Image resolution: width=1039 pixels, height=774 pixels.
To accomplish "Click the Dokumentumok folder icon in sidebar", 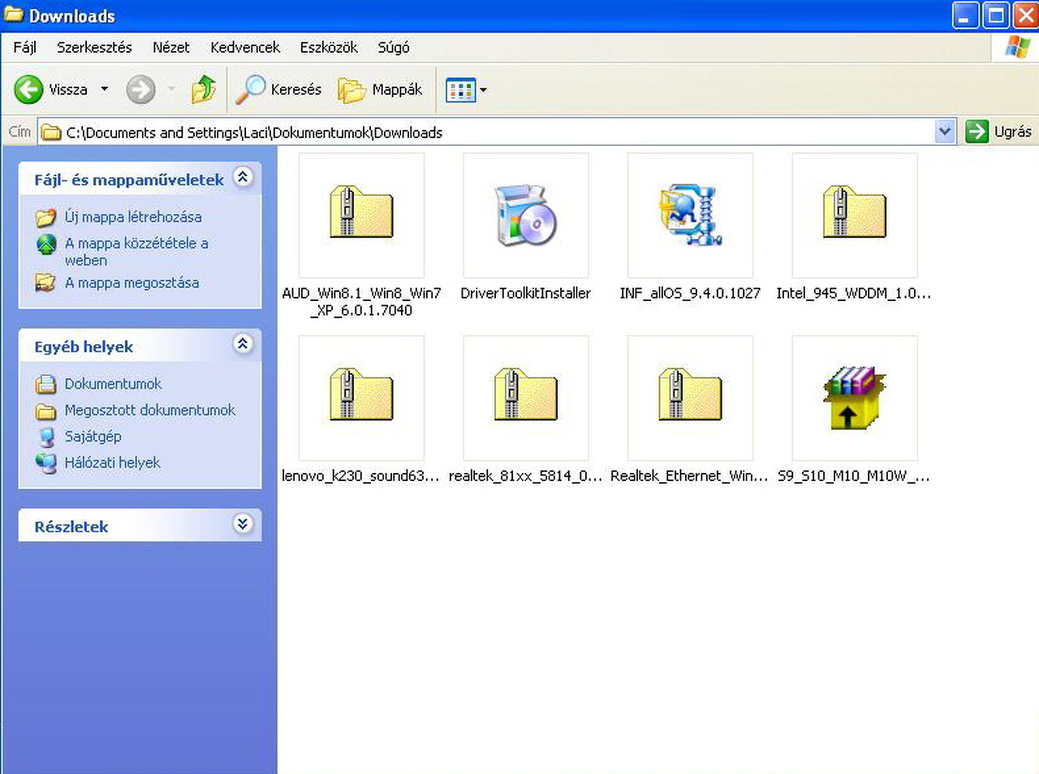I will 46,384.
